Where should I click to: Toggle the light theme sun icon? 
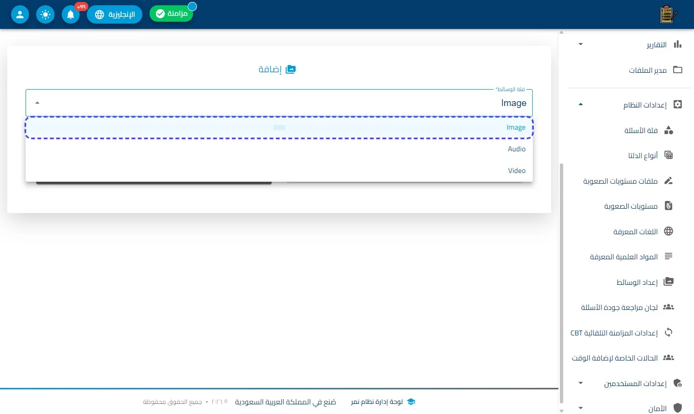(x=45, y=14)
